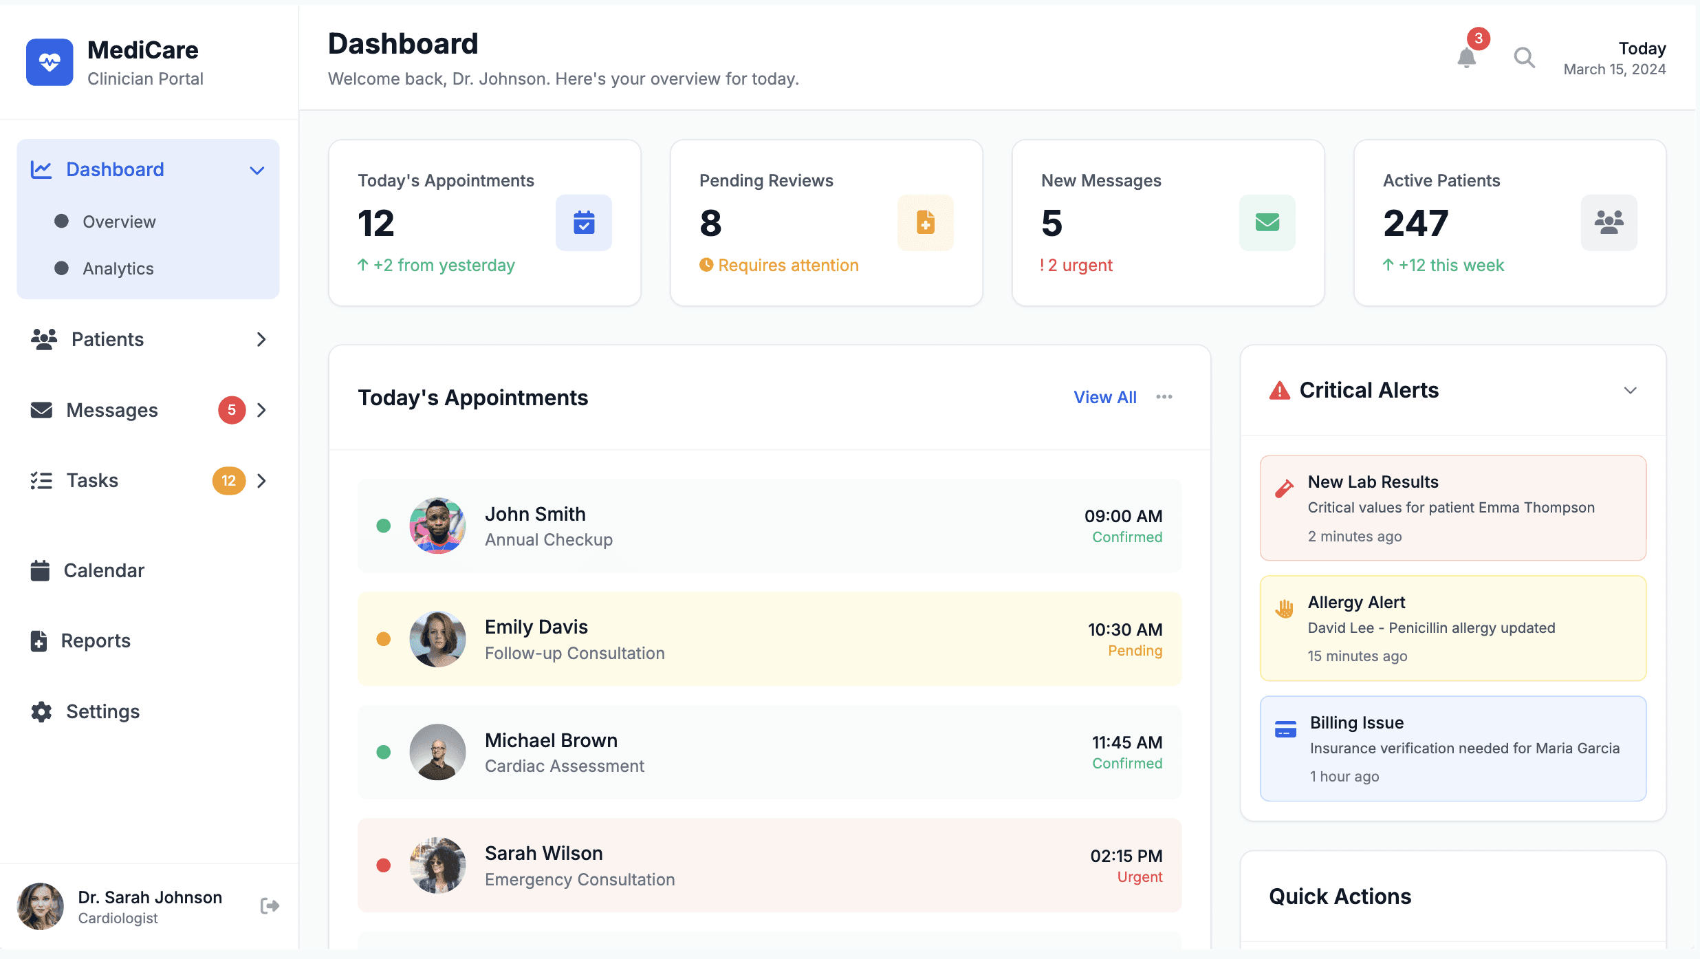Click the group icon in Active Patients card
Image resolution: width=1700 pixels, height=959 pixels.
1609,223
